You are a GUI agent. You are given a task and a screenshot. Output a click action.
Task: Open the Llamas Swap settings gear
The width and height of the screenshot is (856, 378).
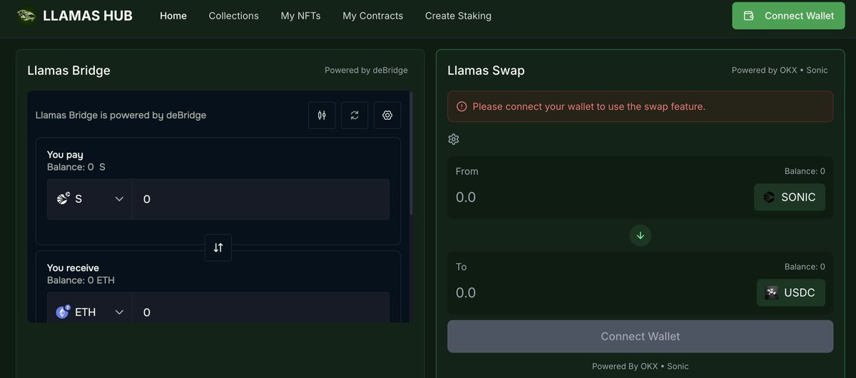click(x=453, y=139)
